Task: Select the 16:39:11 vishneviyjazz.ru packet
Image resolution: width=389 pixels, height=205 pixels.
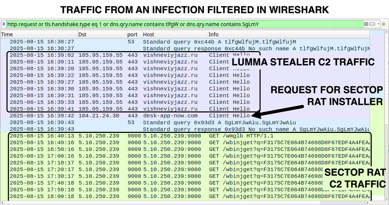Action: tap(185, 62)
